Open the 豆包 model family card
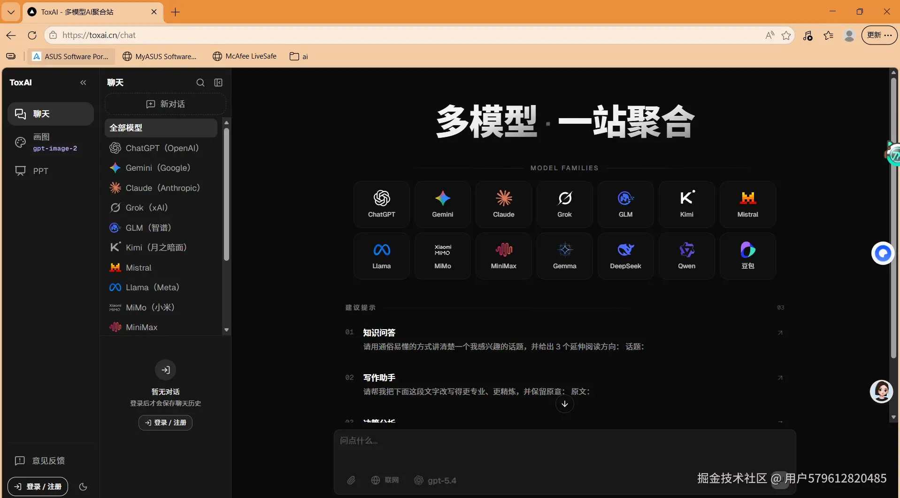 tap(747, 256)
